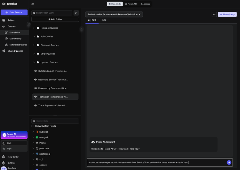Viewport: 240px width, 170px height.
Task: Expand the postgresql data source
Action: coord(33,154)
